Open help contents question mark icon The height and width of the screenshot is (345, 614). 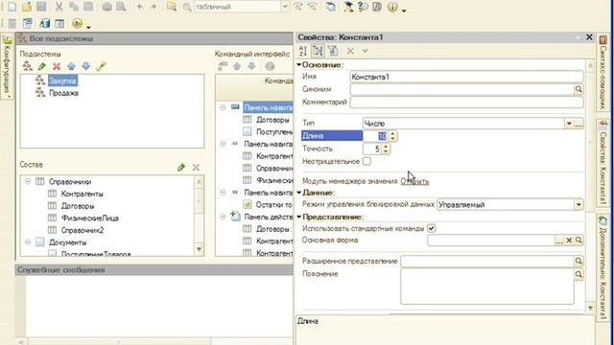(363, 7)
